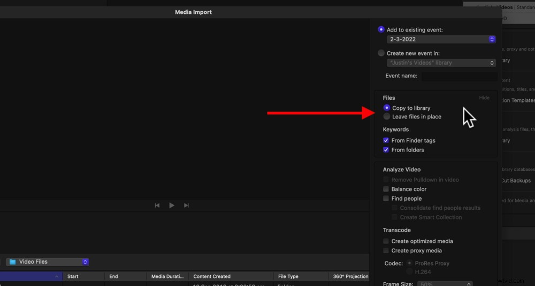Sort by the 360° Projection column header
The image size is (535, 286).
click(x=351, y=276)
